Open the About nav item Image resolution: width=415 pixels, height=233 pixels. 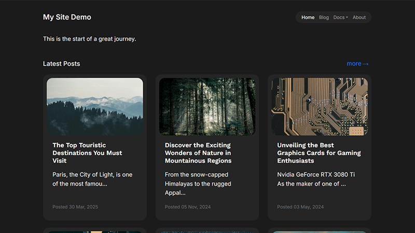point(359,18)
